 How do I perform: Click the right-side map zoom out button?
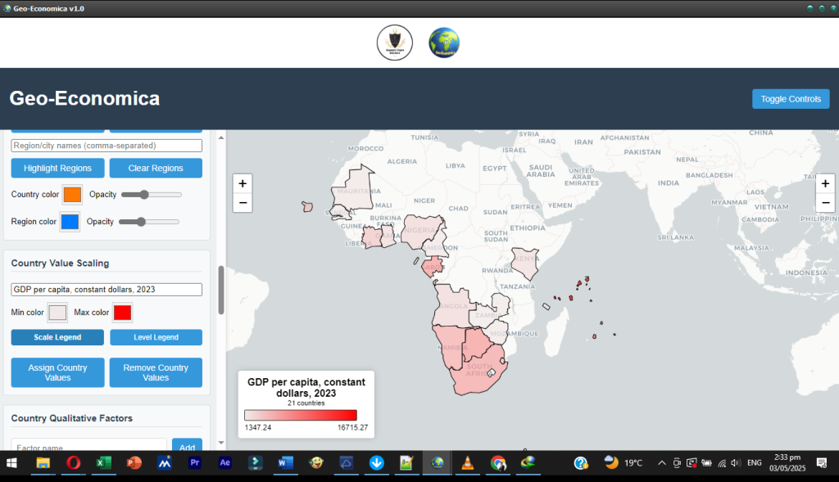click(825, 203)
